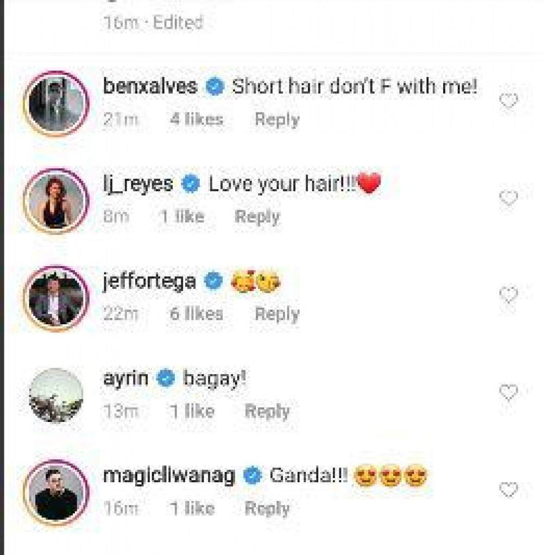Open the benxalves username link
The width and height of the screenshot is (543, 555).
point(150,86)
